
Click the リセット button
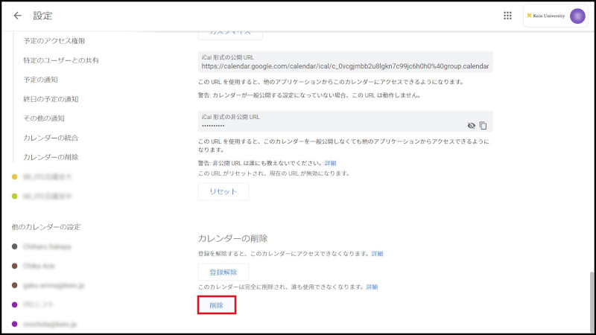point(223,191)
